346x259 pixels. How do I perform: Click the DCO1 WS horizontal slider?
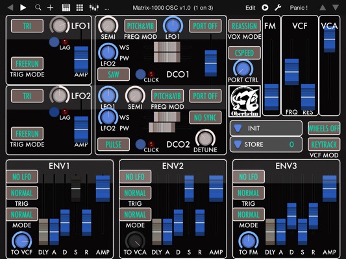coord(167,47)
